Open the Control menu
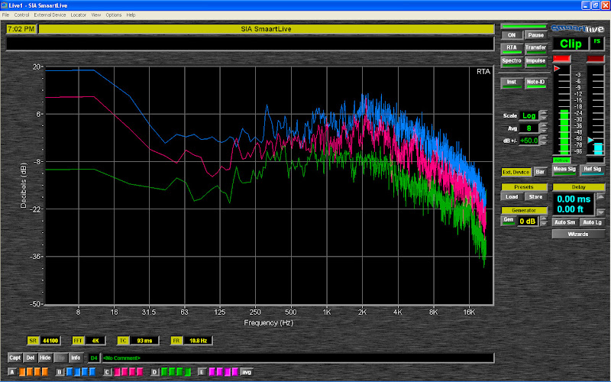The width and height of the screenshot is (611, 382). click(x=21, y=15)
